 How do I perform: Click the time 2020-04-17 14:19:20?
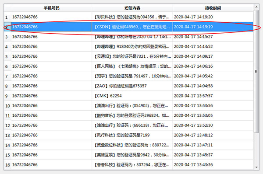click(193, 17)
